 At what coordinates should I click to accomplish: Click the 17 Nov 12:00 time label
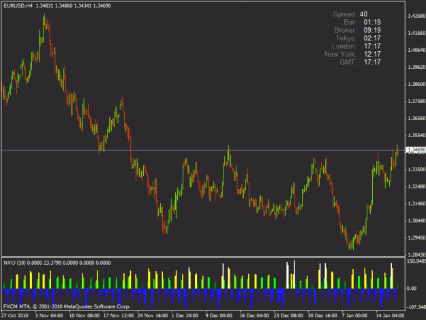coord(119,315)
